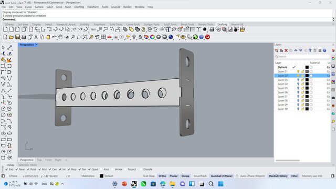Click the new layer icon in Layers panel

click(277, 50)
